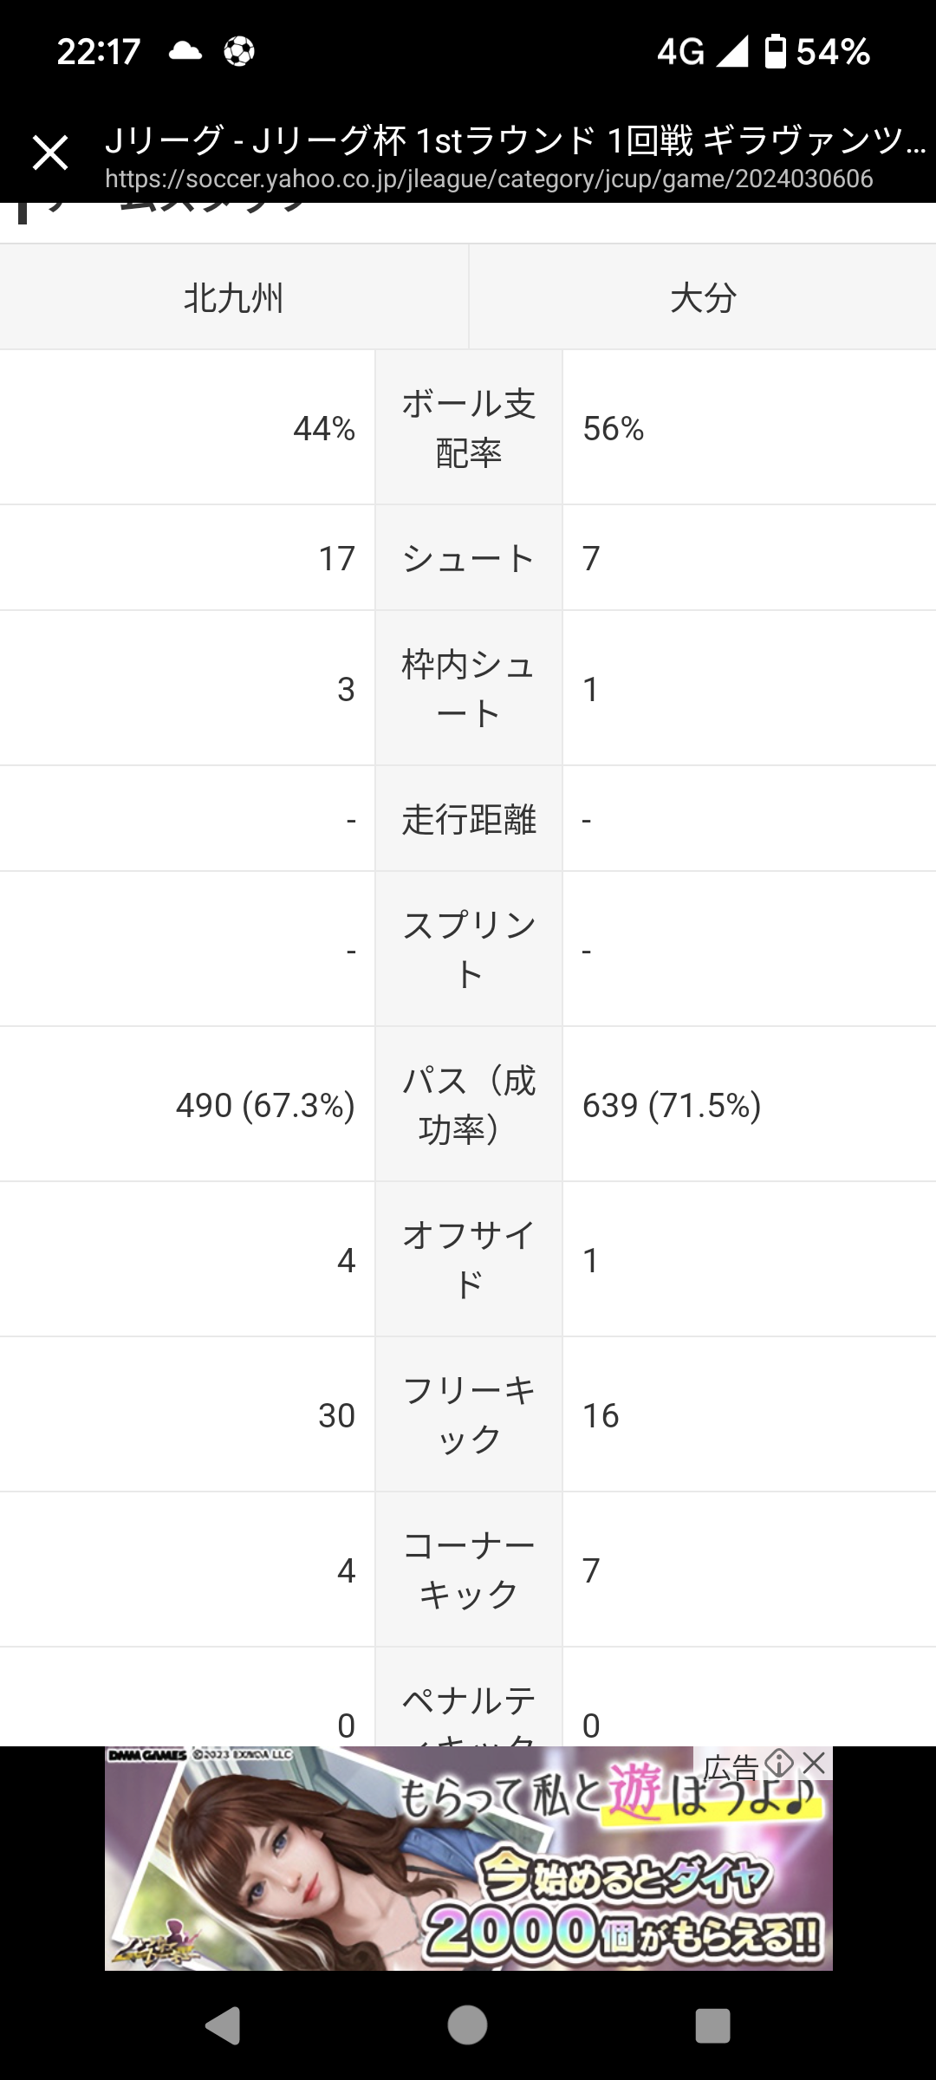Tap the recent apps square button
The height and width of the screenshot is (2080, 936).
pyautogui.click(x=712, y=2026)
